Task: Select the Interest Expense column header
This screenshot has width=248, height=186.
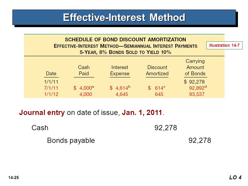Action: pyautogui.click(x=120, y=70)
